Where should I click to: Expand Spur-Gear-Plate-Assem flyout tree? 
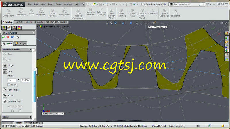coord(38,26)
